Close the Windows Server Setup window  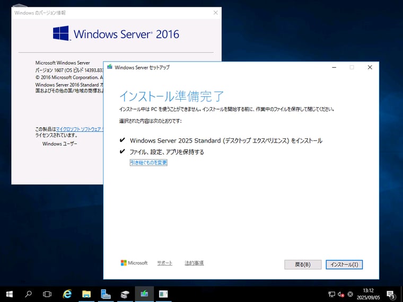[x=370, y=67]
